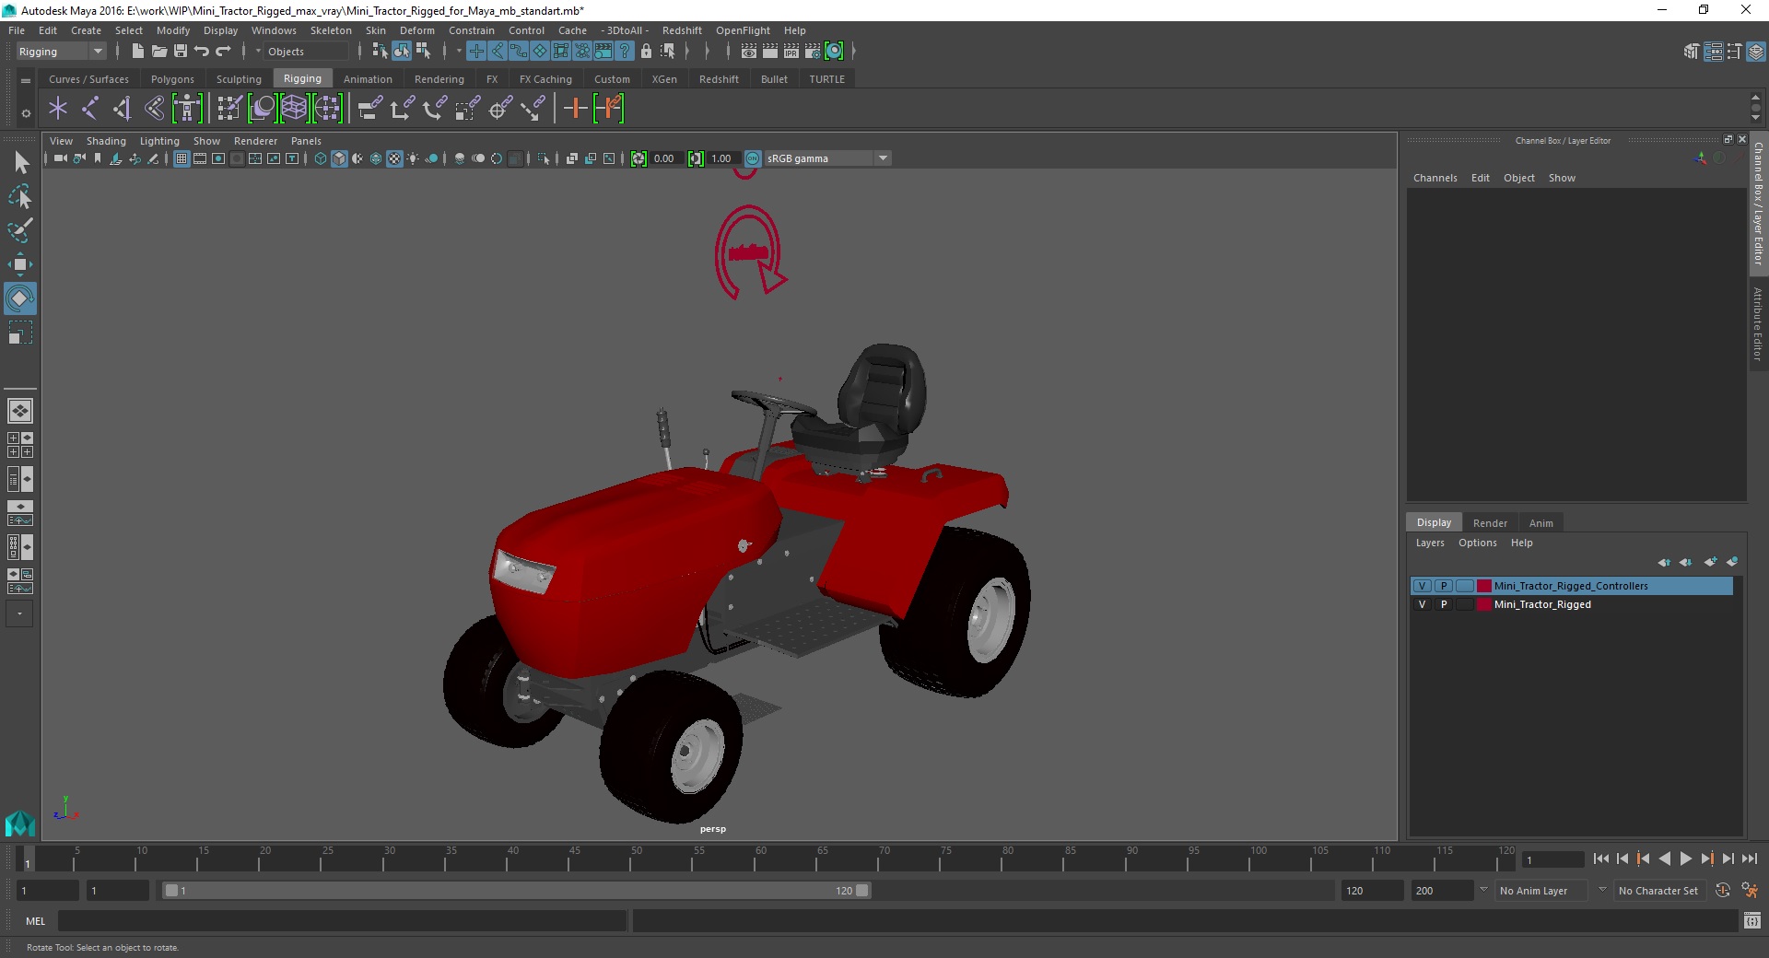Open the shelf settings gear
Screen dimensions: 1769x958
pyautogui.click(x=26, y=113)
